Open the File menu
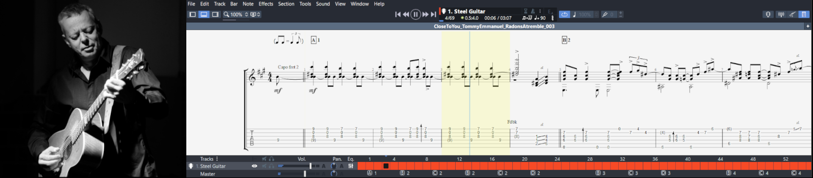This screenshot has width=813, height=178. (x=191, y=4)
